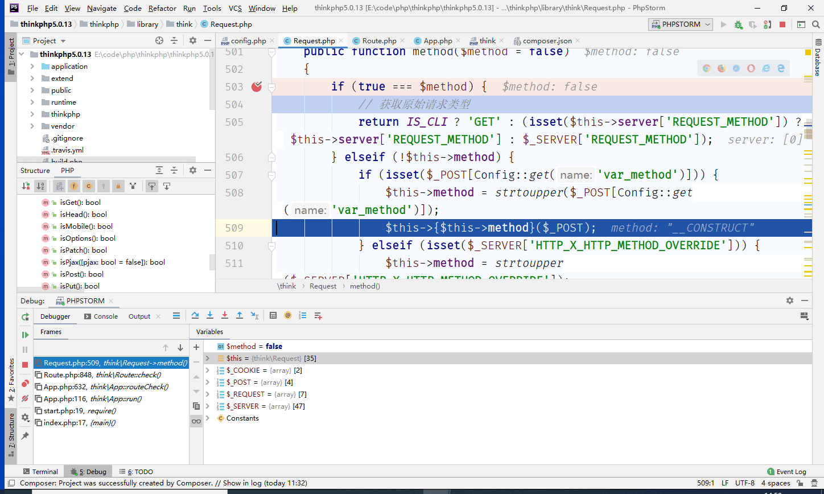Click LF line separator in status bar

tap(725, 483)
